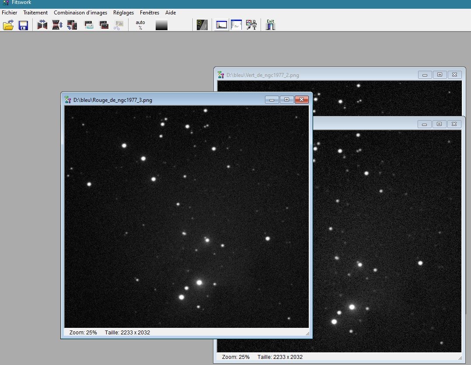The image size is (471, 365).
Task: Click the dark stacked images icon
Action: pos(104,25)
